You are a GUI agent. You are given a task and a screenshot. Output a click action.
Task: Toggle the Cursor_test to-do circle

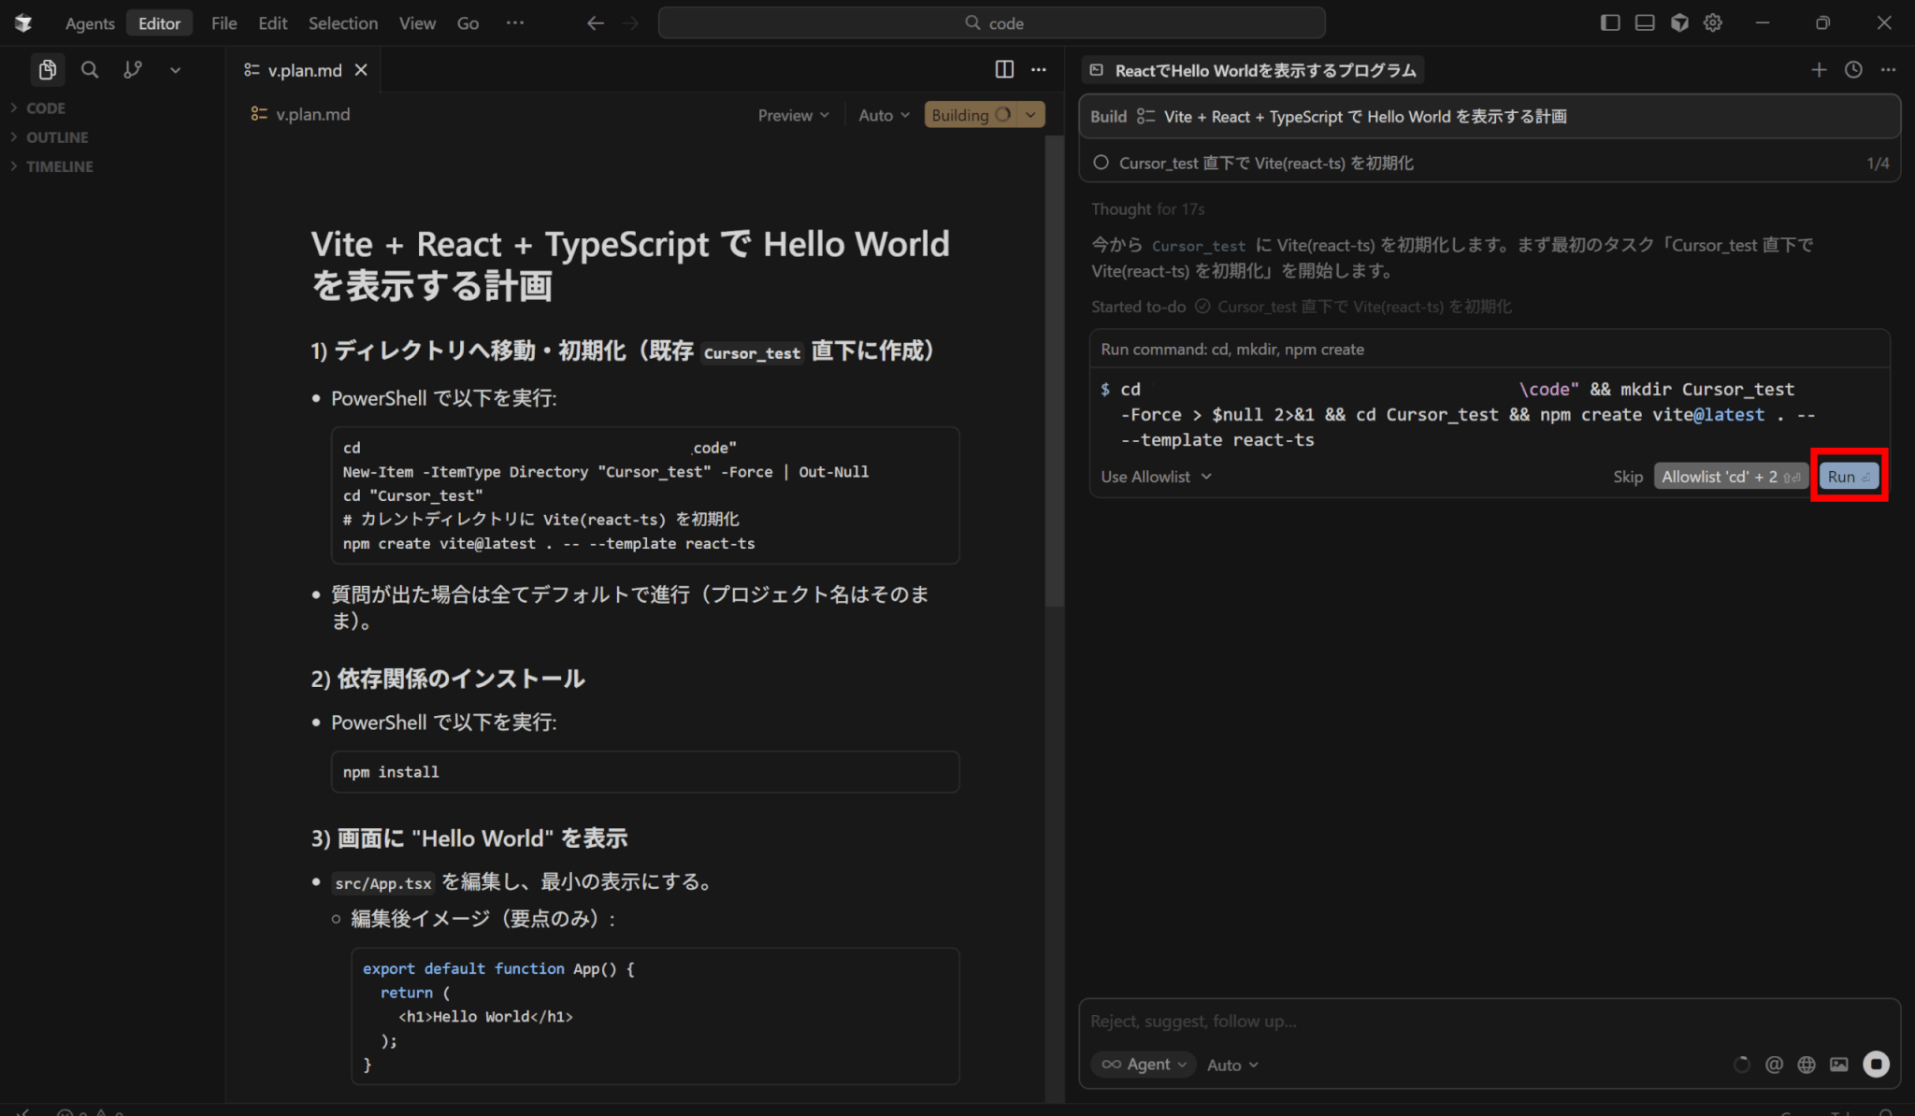(1101, 163)
